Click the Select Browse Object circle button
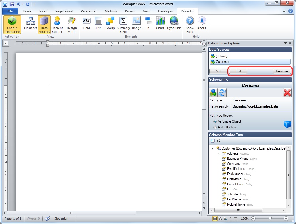The image size is (296, 224). click(x=204, y=203)
